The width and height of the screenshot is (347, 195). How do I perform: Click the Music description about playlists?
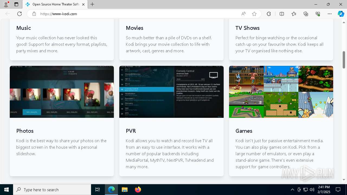(62, 44)
